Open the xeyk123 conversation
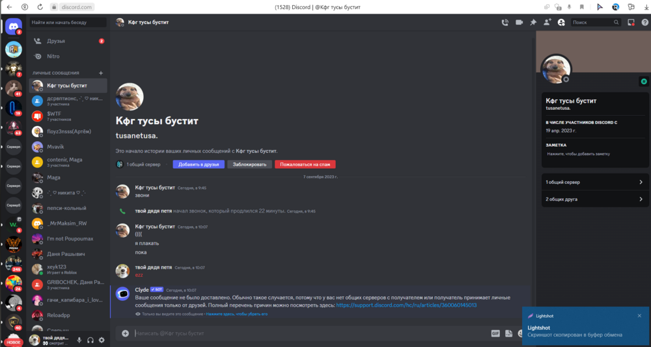The image size is (651, 347). [x=68, y=269]
